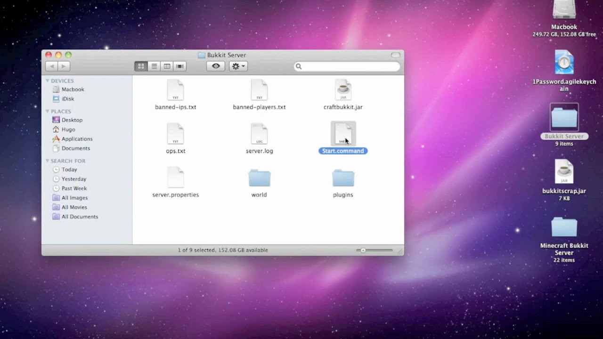Select the world folder icon
This screenshot has width=603, height=339.
(x=259, y=178)
